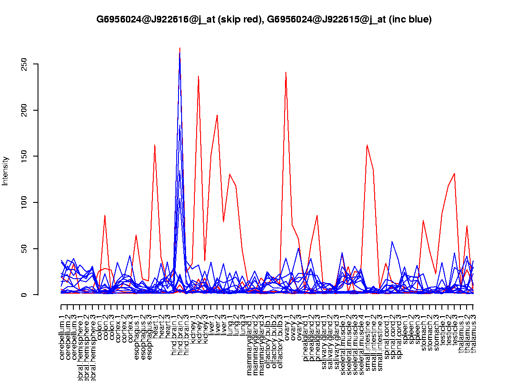Click the 250 tick label on y-axis
This screenshot has height=381, width=509.
[25, 64]
